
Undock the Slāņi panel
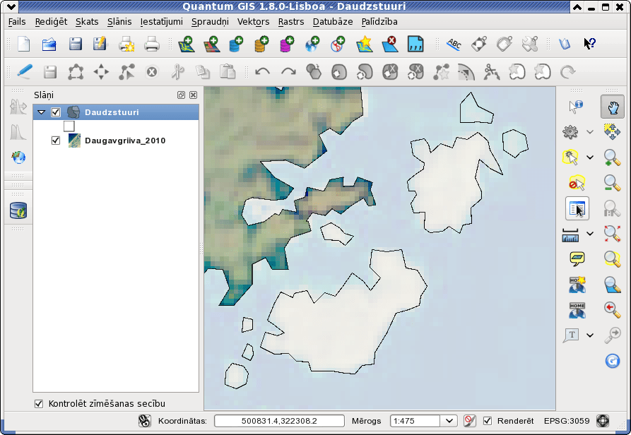(x=181, y=95)
